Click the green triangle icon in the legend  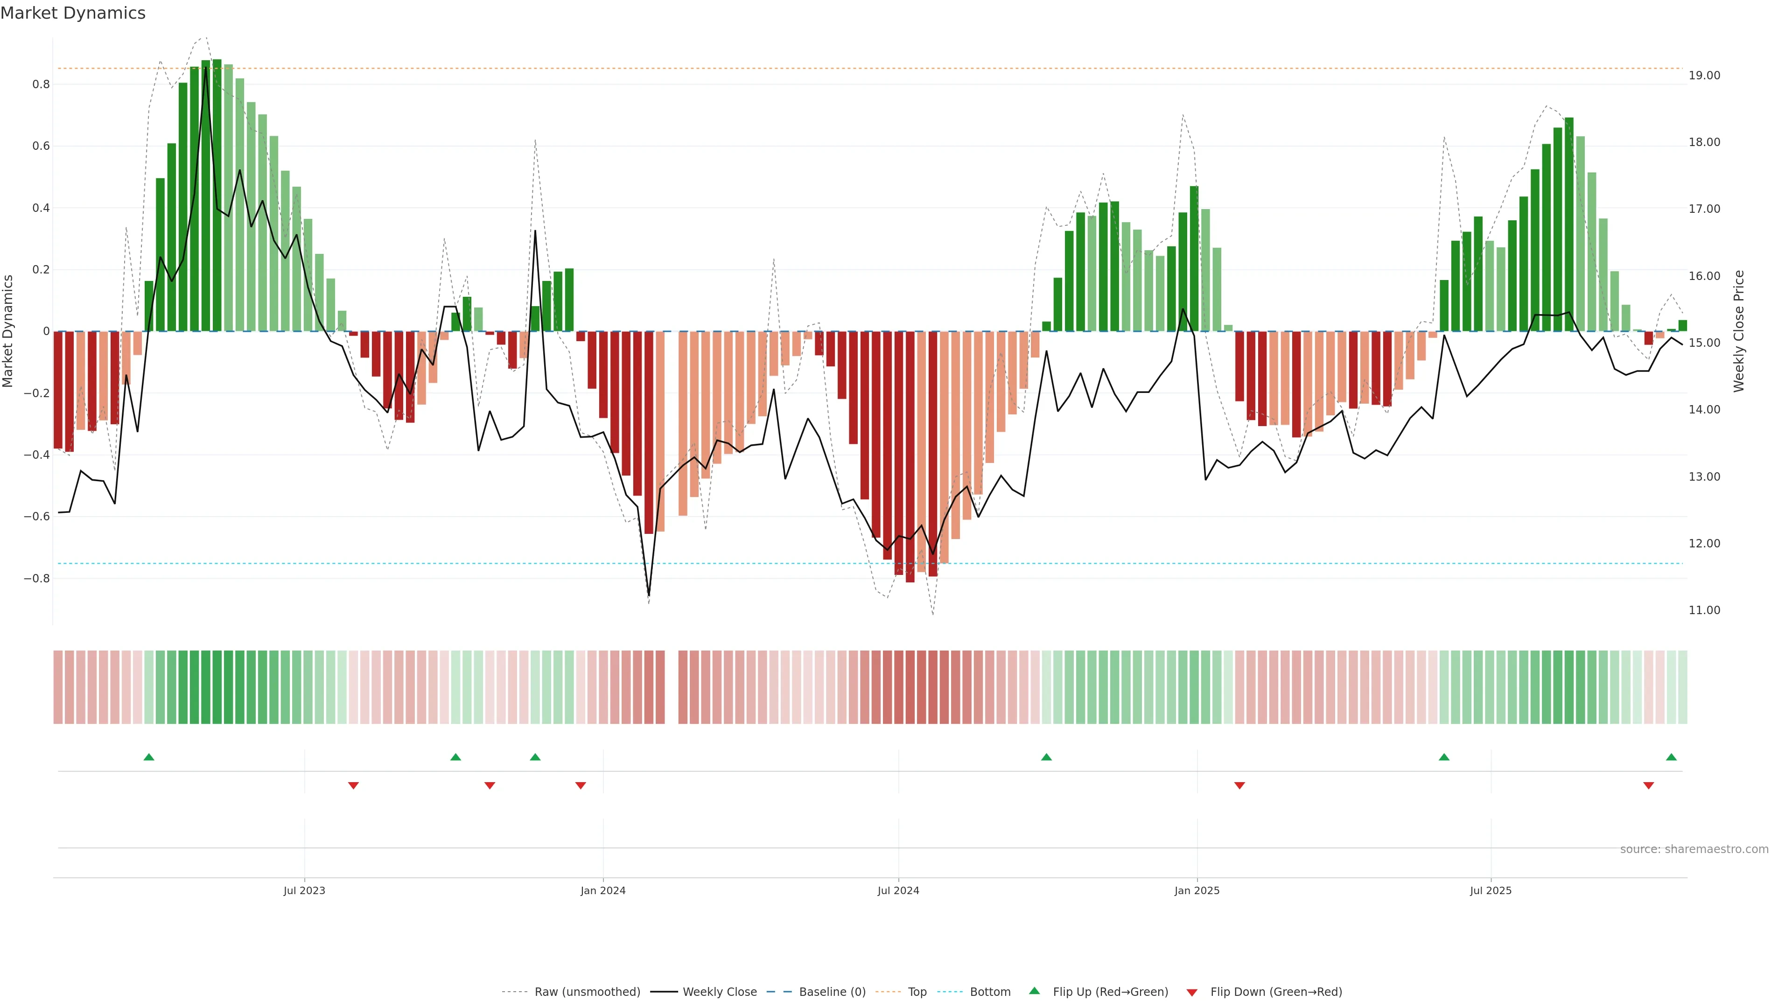(1035, 991)
